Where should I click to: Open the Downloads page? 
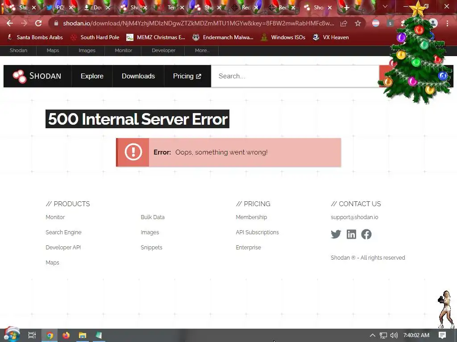click(138, 76)
